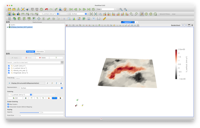This screenshot has width=200, height=128.
Task: Collapse the Display (StructuredGridRepresentation) section
Action: tap(9, 83)
